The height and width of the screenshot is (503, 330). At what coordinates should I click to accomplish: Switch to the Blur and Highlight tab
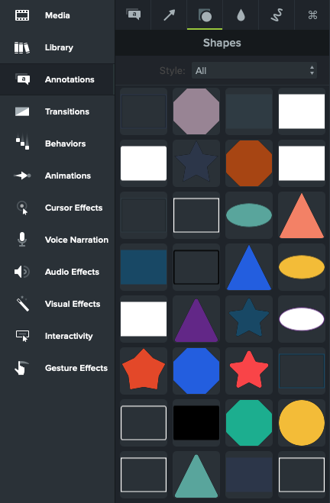pyautogui.click(x=241, y=15)
